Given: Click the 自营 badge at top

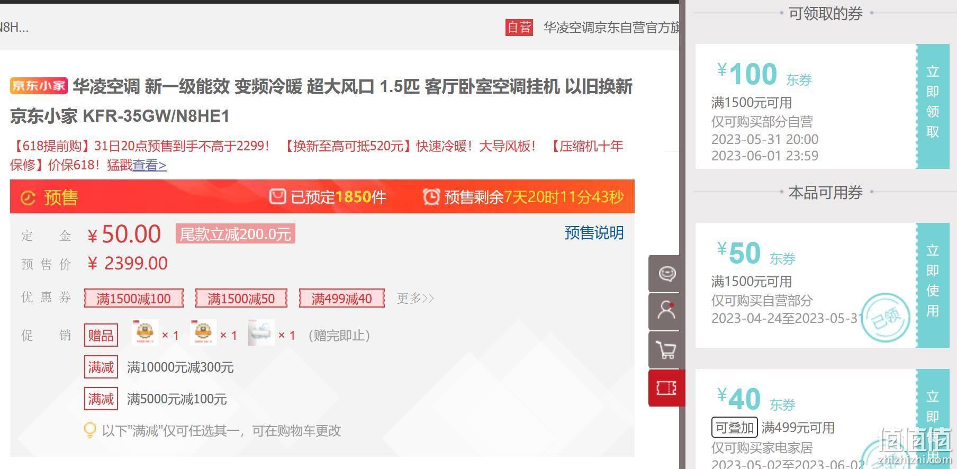Looking at the screenshot, I should pyautogui.click(x=519, y=27).
